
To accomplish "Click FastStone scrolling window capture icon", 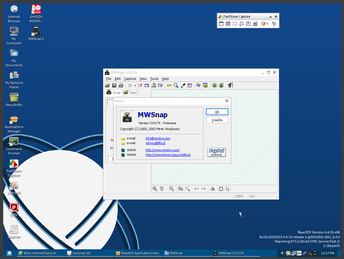I will (255, 24).
